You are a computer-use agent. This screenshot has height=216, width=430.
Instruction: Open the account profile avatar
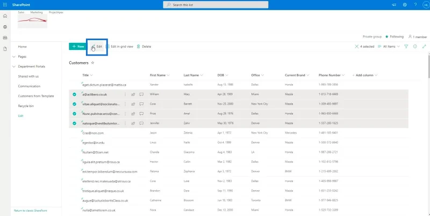(426, 5)
